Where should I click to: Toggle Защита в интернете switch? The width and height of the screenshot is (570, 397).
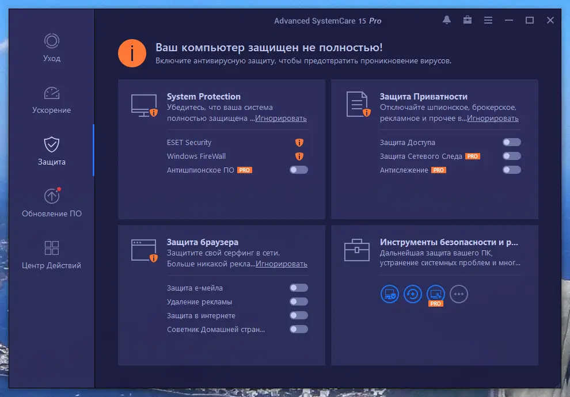point(299,316)
